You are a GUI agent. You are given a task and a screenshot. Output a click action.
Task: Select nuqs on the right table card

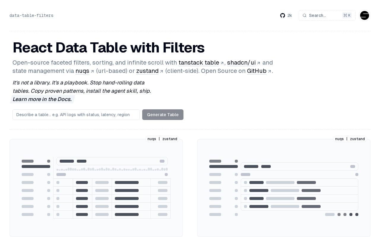pyautogui.click(x=339, y=139)
